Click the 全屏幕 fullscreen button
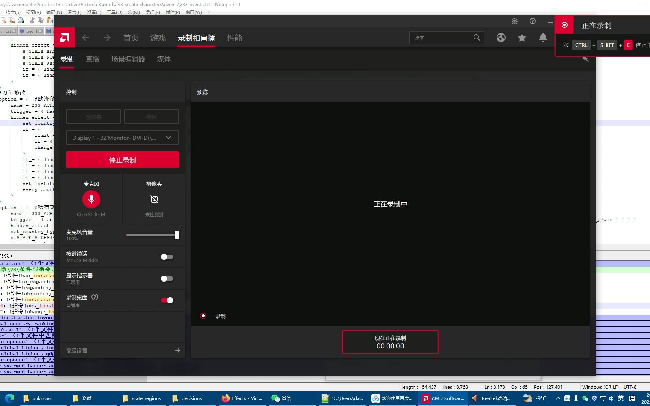The image size is (650, 406). click(94, 117)
